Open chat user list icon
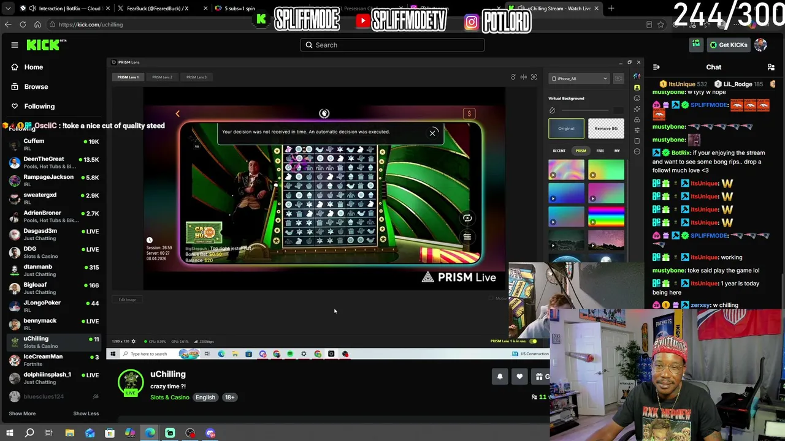 771,67
